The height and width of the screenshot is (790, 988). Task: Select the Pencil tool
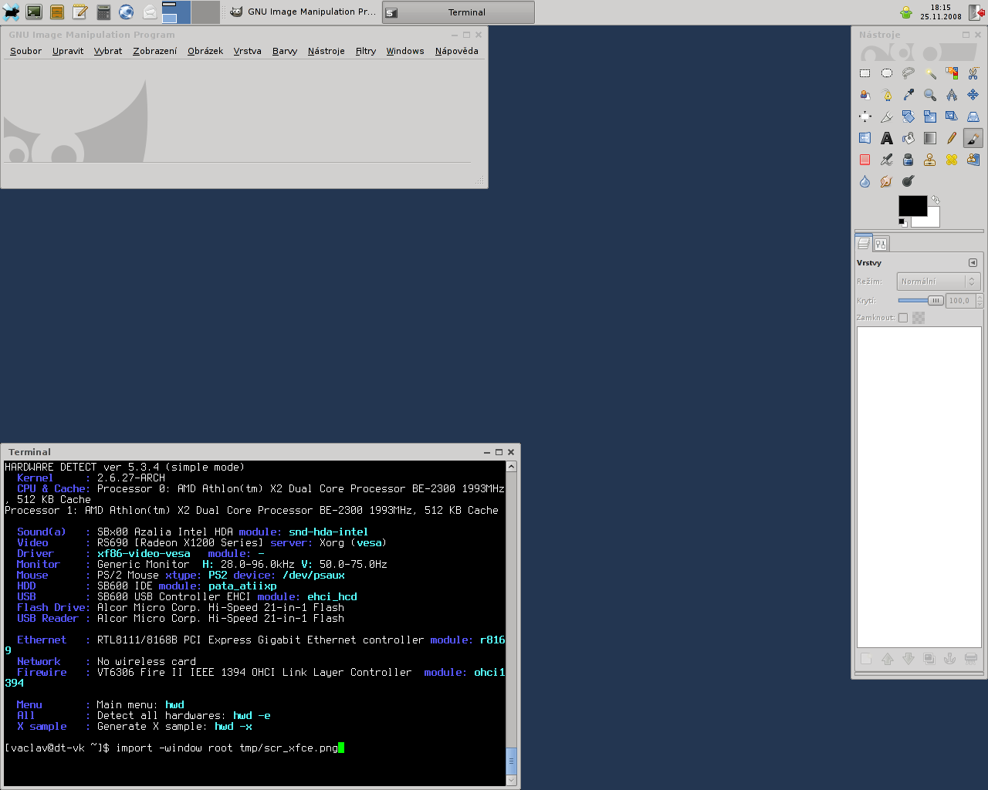click(x=952, y=138)
